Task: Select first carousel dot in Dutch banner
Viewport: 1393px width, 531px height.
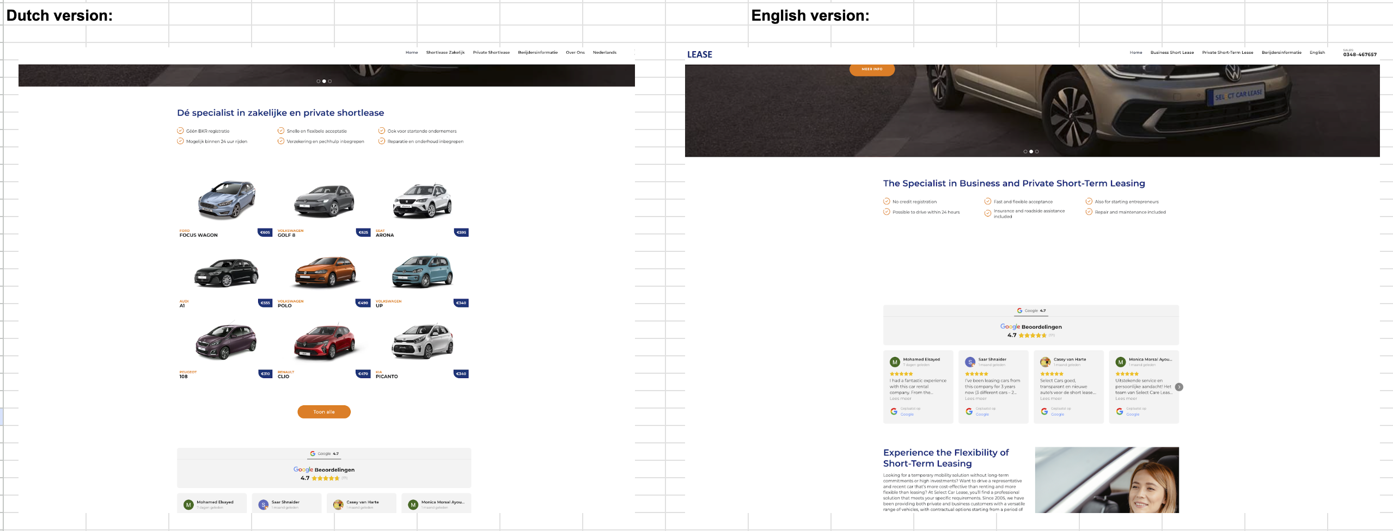Action: (319, 81)
